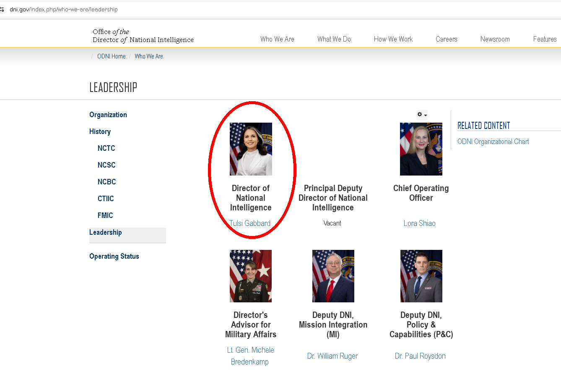The width and height of the screenshot is (561, 383).
Task: Click the 'Director's Advisor for Military Affairs' title
Action: point(251,325)
